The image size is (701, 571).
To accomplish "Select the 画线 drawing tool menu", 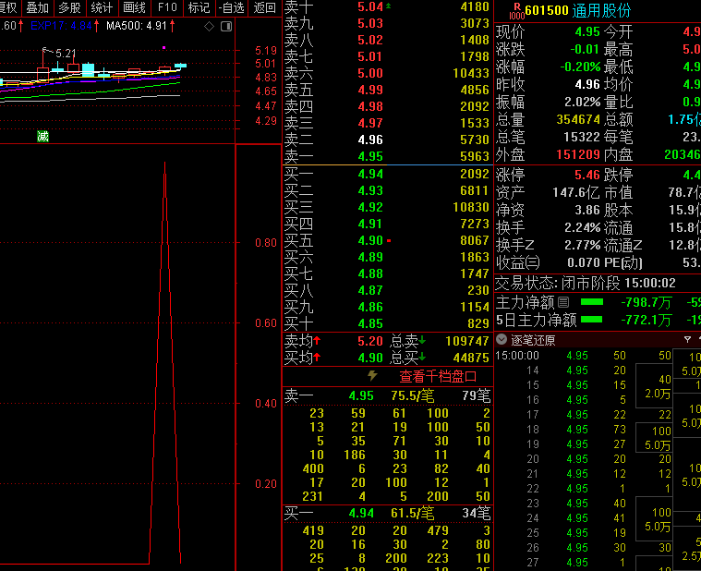I will tap(134, 7).
